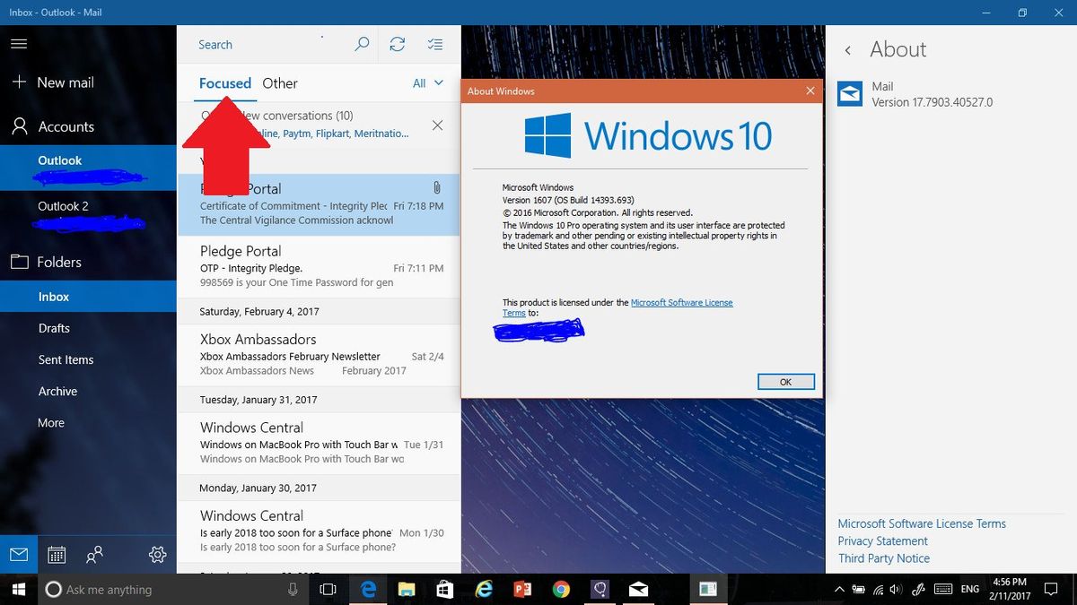
Task: Open the Privacy Statement link
Action: click(x=883, y=540)
